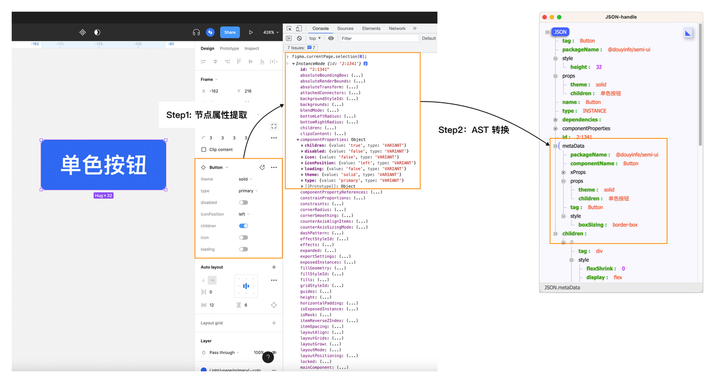Open the type primary dropdown
715x383 pixels.
[248, 191]
